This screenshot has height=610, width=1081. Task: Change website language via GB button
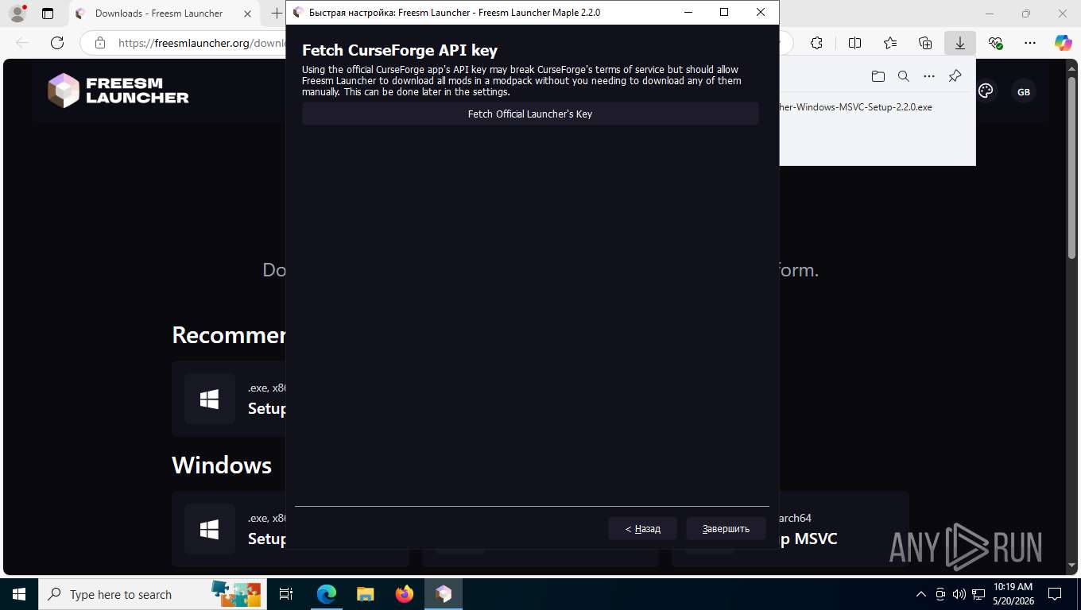tap(1024, 92)
